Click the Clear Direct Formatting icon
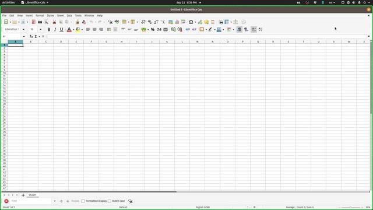Viewport: 373px width, 210px height. coord(84,22)
